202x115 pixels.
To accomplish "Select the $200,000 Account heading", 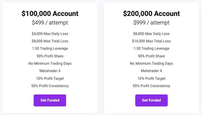I will 151,13.
